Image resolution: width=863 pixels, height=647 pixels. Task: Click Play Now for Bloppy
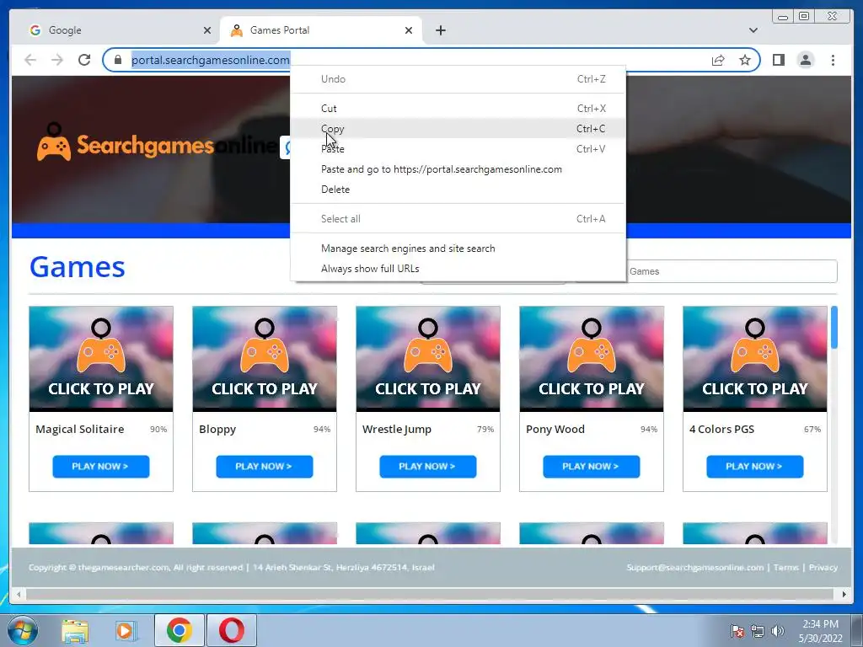264,467
